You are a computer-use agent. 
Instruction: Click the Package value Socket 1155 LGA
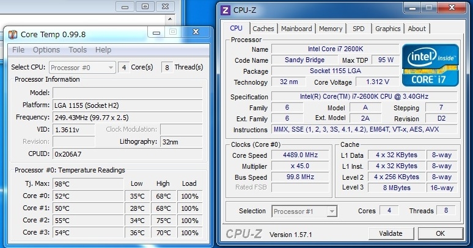point(335,71)
